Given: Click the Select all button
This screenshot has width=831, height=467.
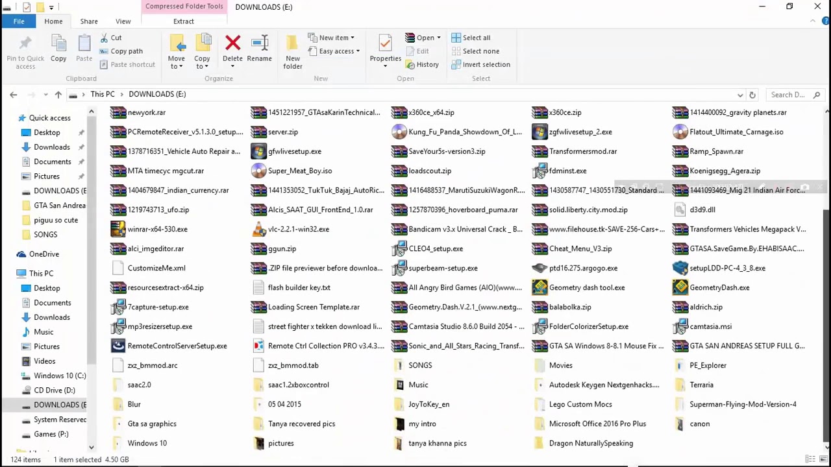Looking at the screenshot, I should coord(471,38).
